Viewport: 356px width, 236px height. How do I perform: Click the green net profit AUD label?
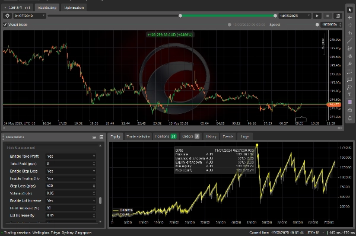pos(170,35)
